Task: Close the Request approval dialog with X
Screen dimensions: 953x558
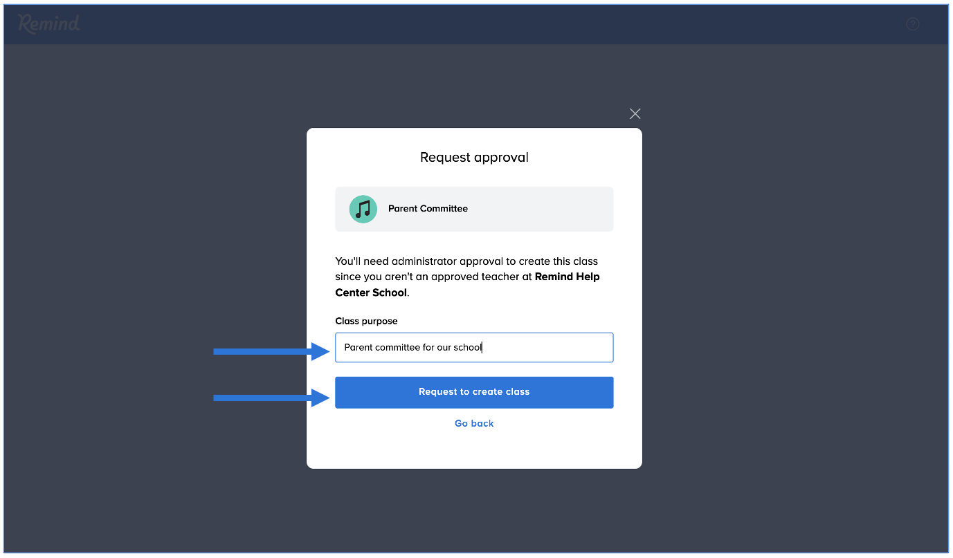Action: 635,114
